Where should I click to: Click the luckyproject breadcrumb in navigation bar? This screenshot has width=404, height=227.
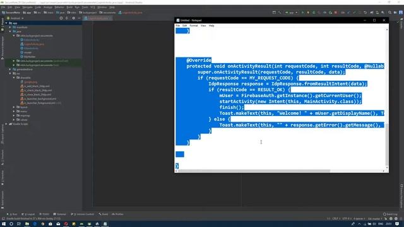(88, 13)
